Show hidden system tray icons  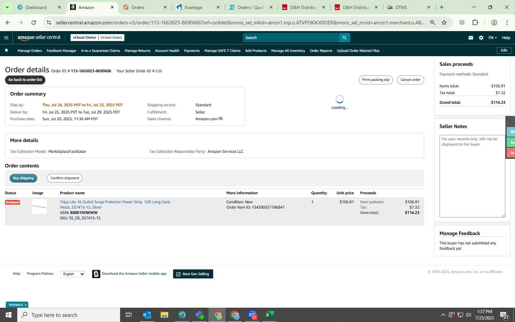443,315
